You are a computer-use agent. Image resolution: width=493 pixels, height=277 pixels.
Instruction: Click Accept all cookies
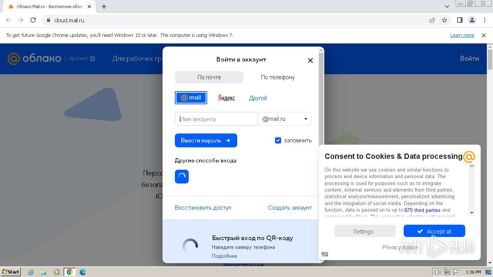pos(434,231)
